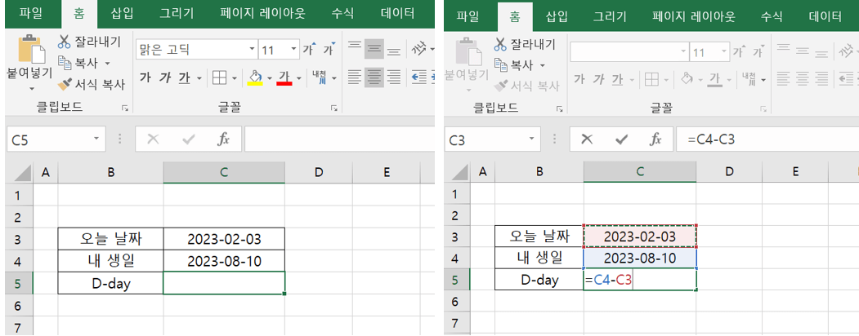Image resolution: width=859 pixels, height=336 pixels.
Task: Cancel formula entry with X, right window
Action: pyautogui.click(x=587, y=139)
